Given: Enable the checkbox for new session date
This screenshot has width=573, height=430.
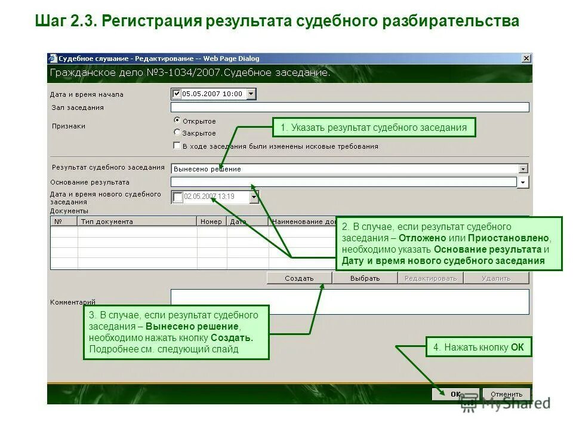Looking at the screenshot, I should [177, 196].
